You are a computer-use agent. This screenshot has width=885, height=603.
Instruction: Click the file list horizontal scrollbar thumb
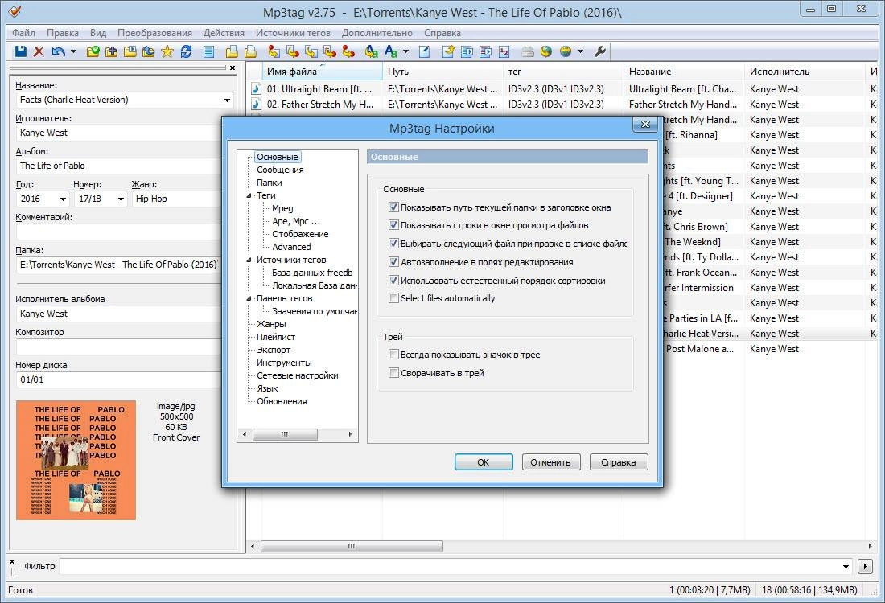coord(352,546)
